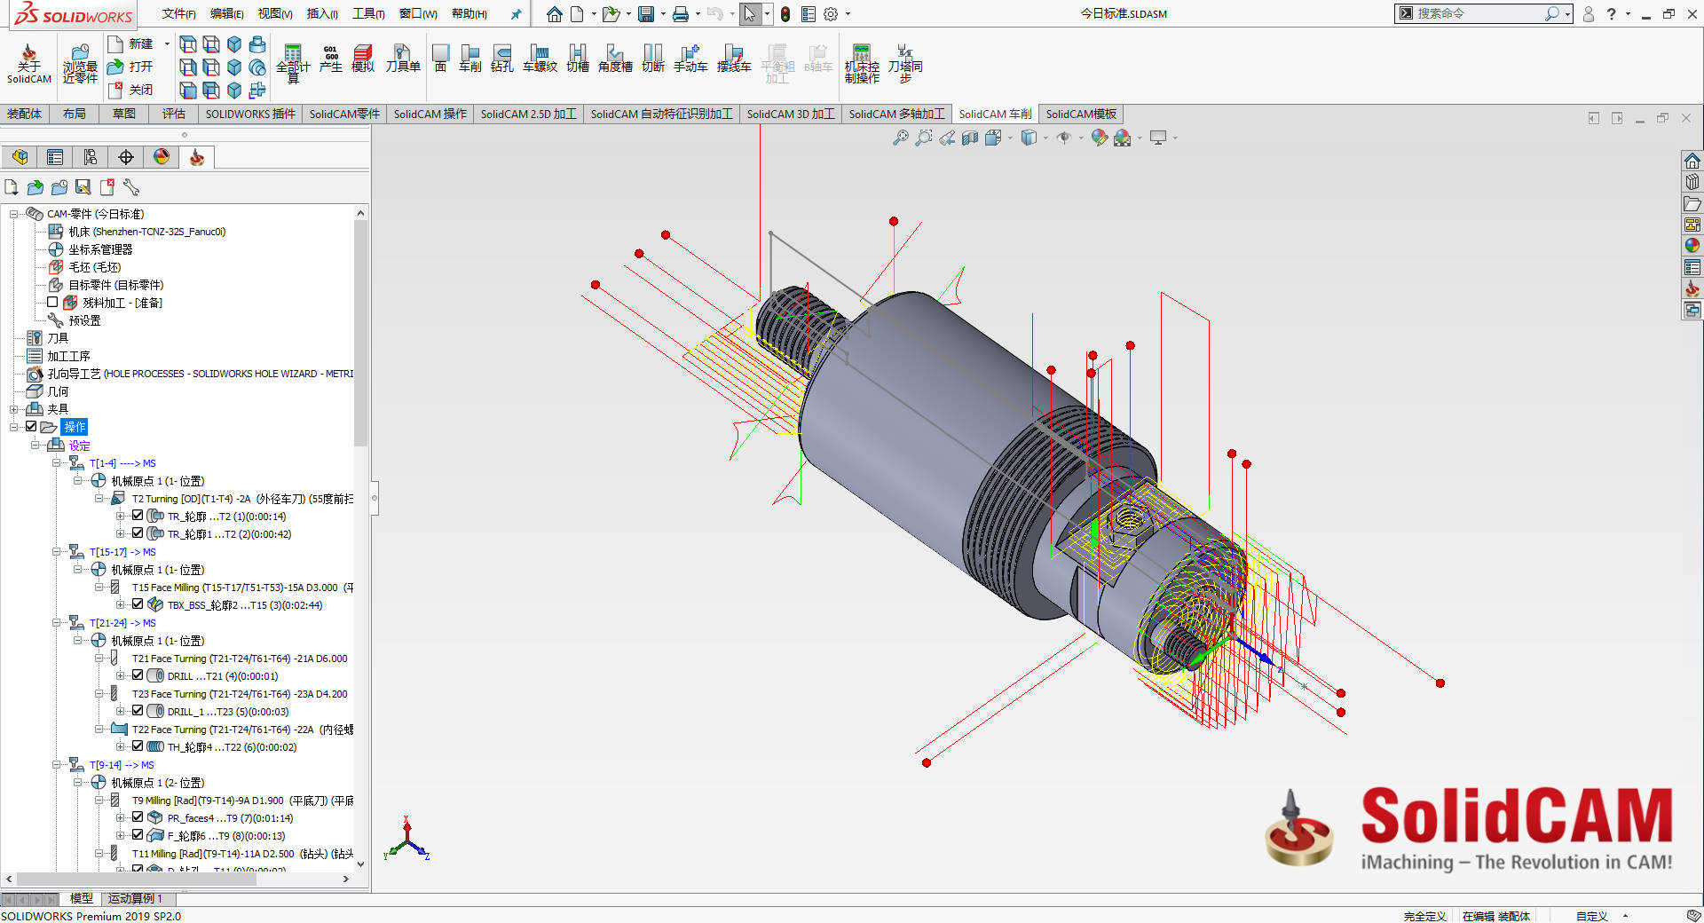Collapse the T[1-4] ----> MS node

tap(56, 462)
